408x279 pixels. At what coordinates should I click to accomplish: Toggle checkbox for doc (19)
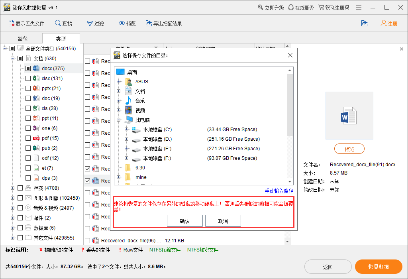(28, 98)
